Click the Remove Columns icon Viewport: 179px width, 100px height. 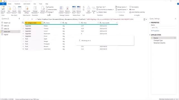(x=67, y=8)
